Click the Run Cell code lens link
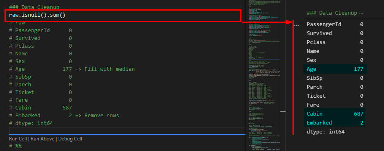This screenshot has height=151, width=384. pyautogui.click(x=18, y=139)
